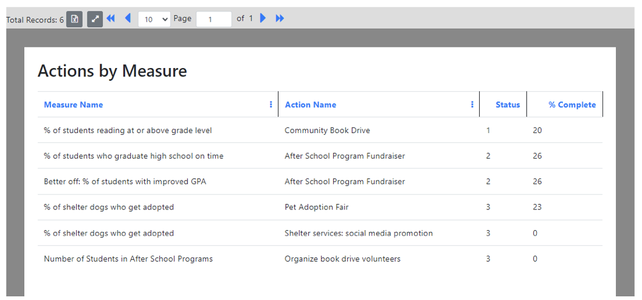Click the expand to fullscreen icon
The height and width of the screenshot is (300, 642).
pyautogui.click(x=95, y=19)
